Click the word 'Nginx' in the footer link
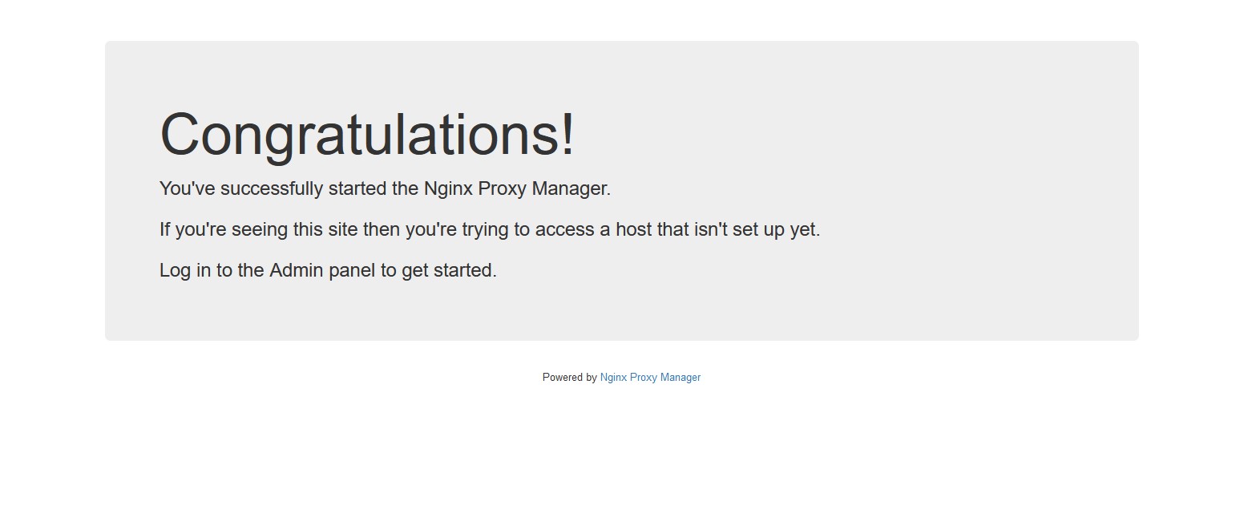This screenshot has width=1248, height=530. [x=613, y=378]
